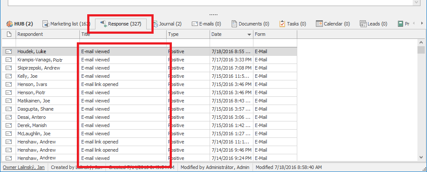Image resolution: width=427 pixels, height=172 pixels.
Task: Click the e-mail icon beside Krampis-Vanags, Piotr
Action: (x=9, y=60)
